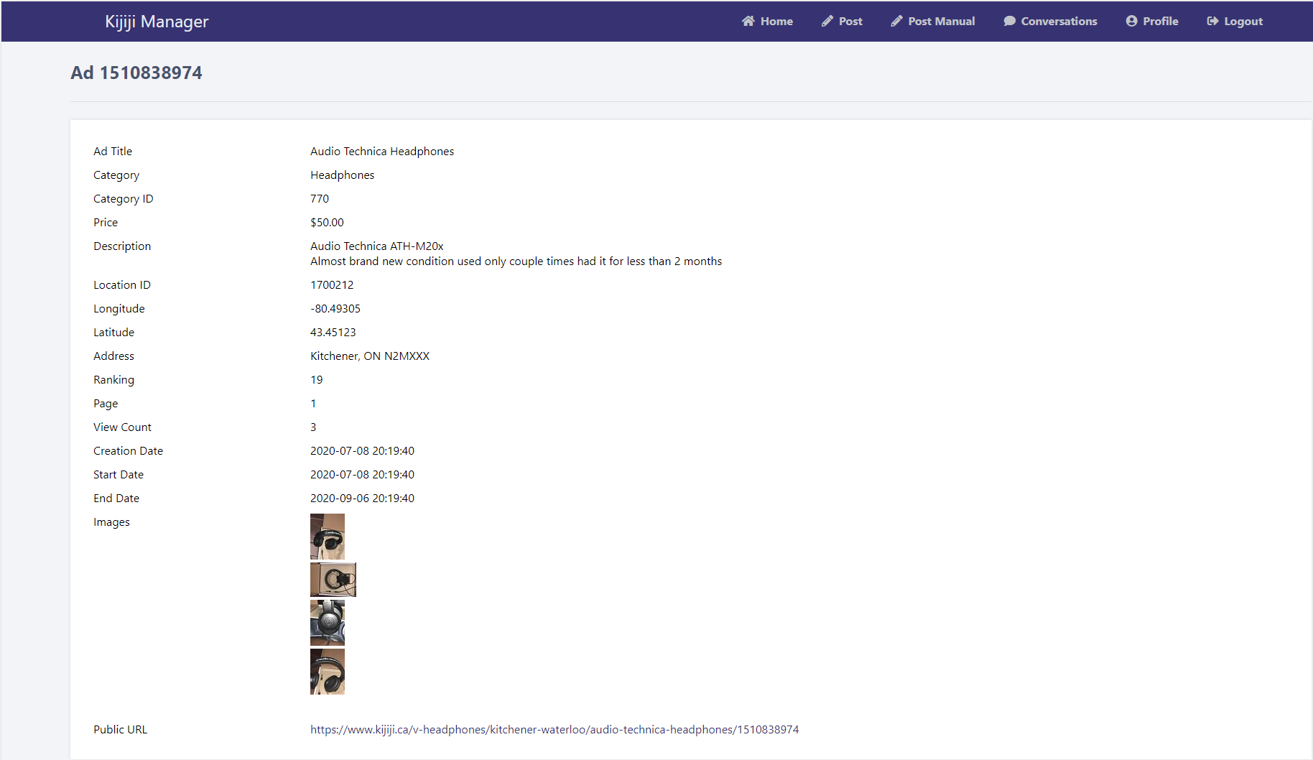Click the second headphones-in-box image
Screen dimensions: 1313x760
(333, 580)
